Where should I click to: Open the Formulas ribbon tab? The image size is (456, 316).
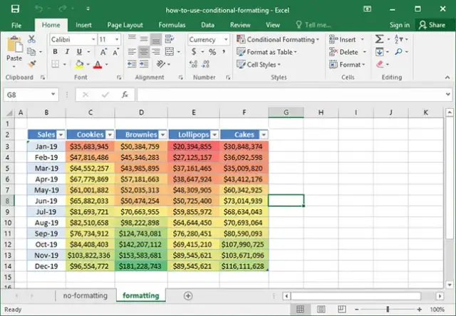click(x=172, y=25)
